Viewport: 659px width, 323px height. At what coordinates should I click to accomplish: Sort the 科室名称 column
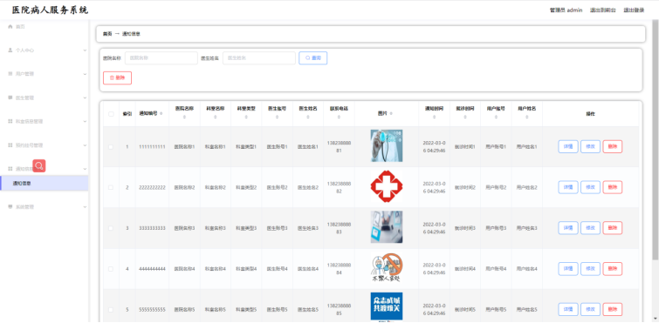[x=216, y=118]
